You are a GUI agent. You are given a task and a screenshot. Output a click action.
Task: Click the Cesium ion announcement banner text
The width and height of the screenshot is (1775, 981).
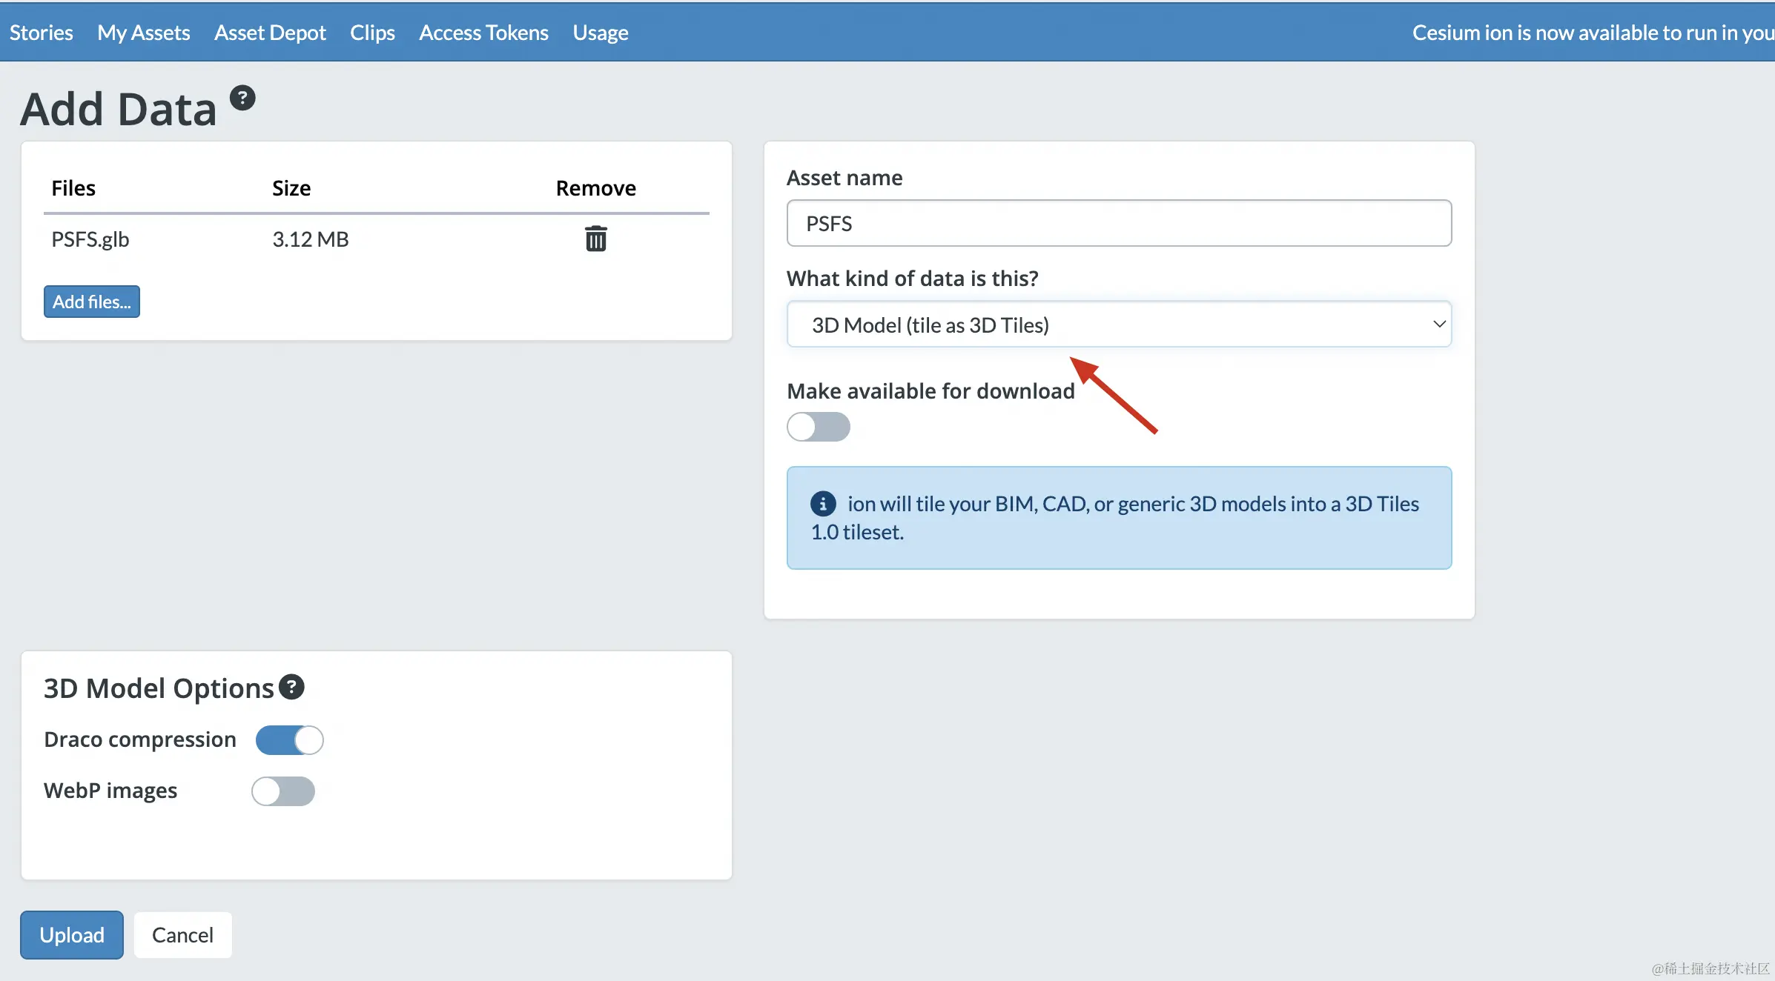pos(1592,33)
